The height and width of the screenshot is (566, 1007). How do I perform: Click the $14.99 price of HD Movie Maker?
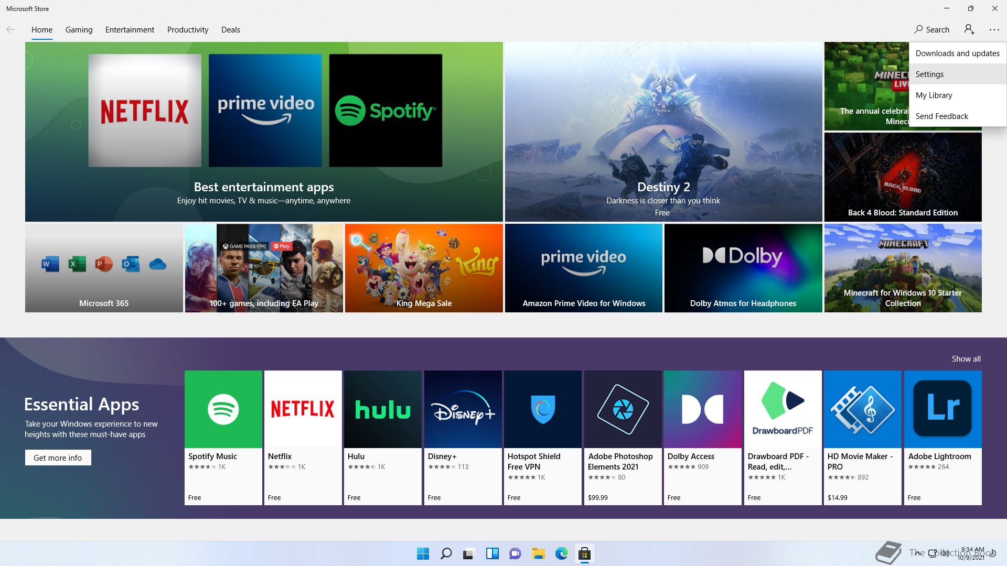point(838,498)
